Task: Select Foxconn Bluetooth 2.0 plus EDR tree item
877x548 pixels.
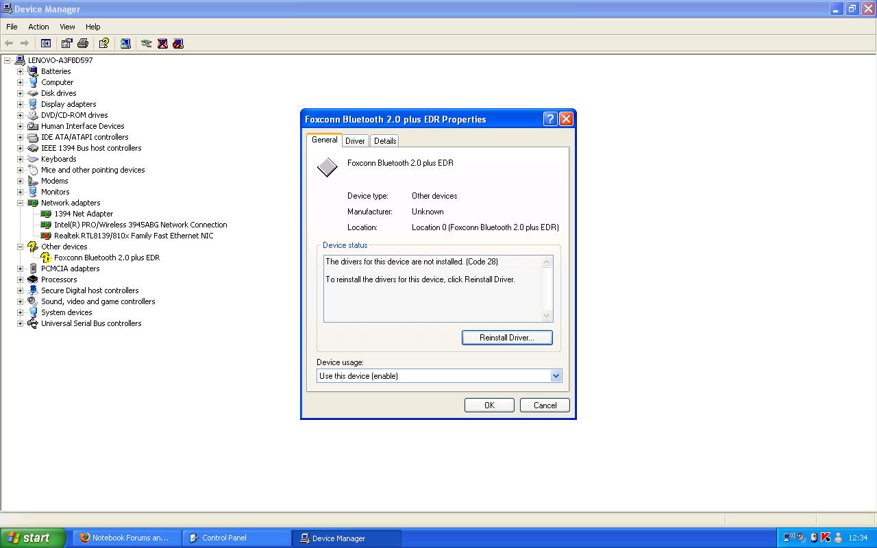Action: pos(107,258)
